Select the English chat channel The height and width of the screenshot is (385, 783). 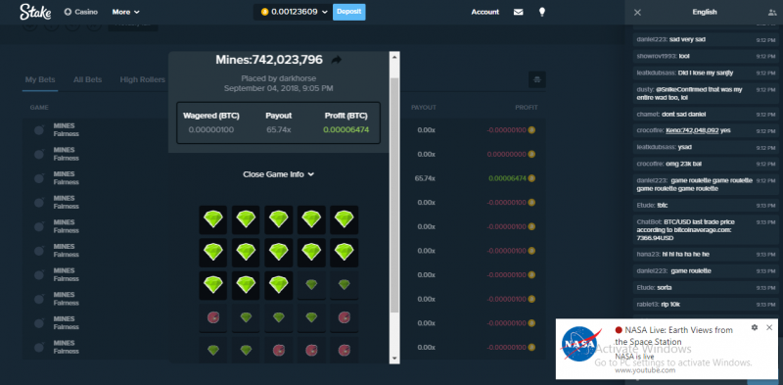(705, 12)
